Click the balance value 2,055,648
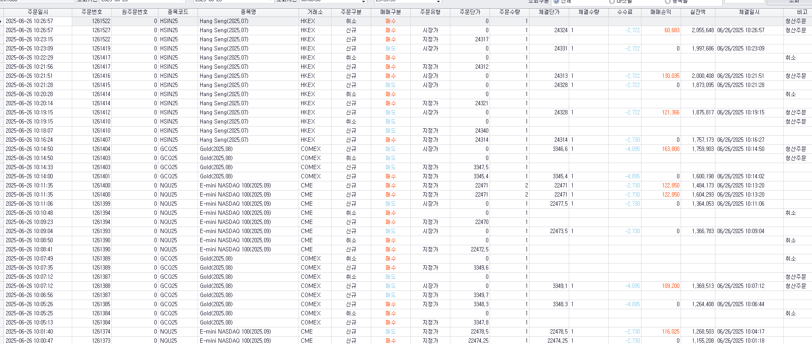Screen dimensions: 812x344 pos(703,30)
